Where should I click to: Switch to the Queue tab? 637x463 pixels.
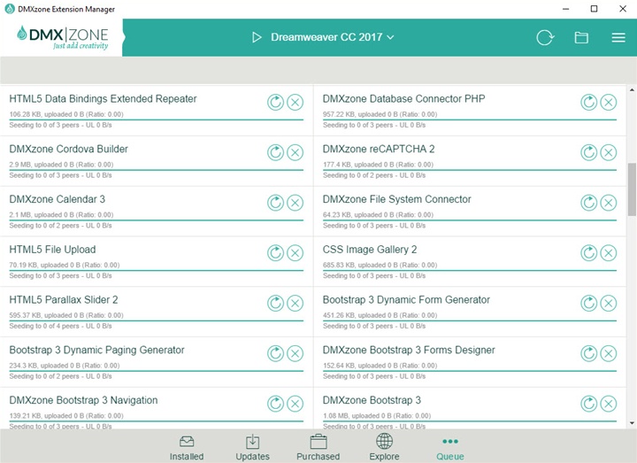[x=450, y=449]
